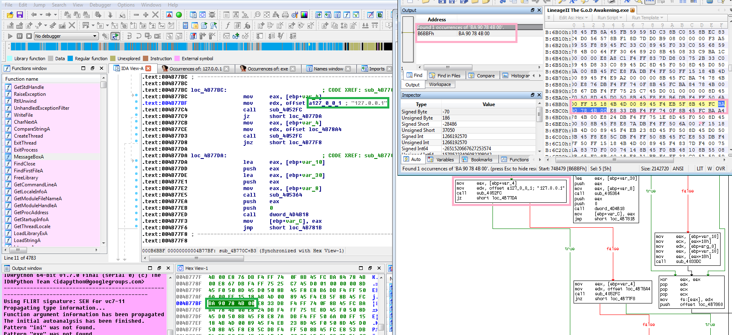Select the Variables tab in Inspector
Image resolution: width=732 pixels, height=335 pixels.
441,160
